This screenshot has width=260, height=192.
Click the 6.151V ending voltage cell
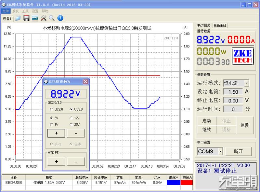click(101, 183)
